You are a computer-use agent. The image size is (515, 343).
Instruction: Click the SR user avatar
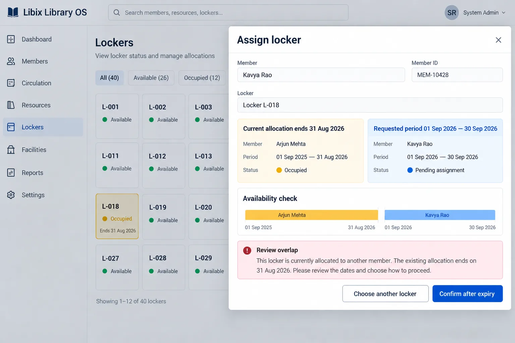pos(452,13)
